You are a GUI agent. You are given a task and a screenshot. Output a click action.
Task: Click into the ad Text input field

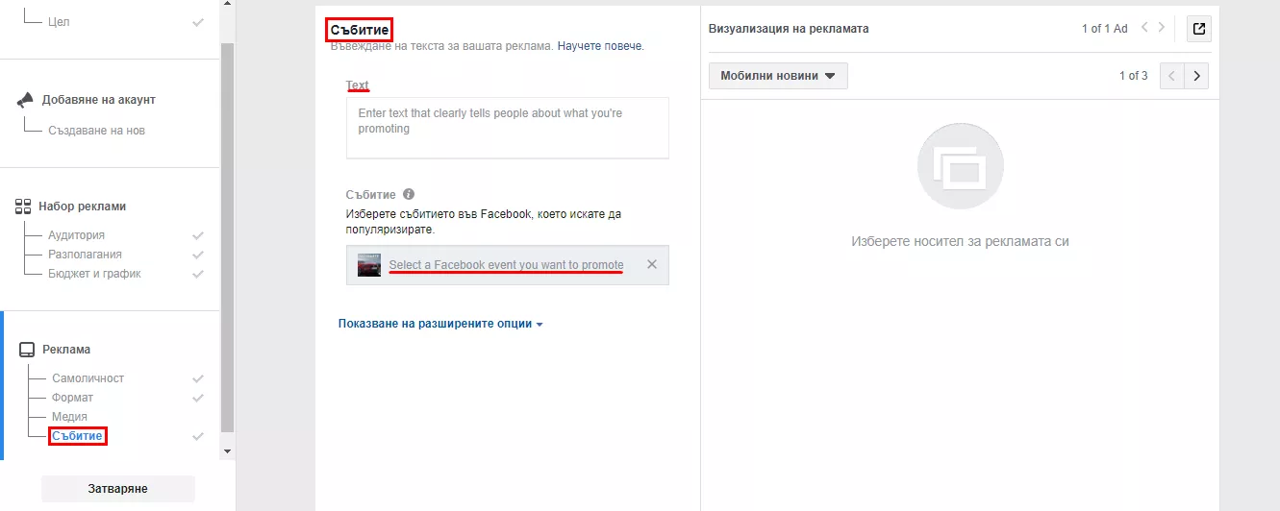[x=508, y=128]
